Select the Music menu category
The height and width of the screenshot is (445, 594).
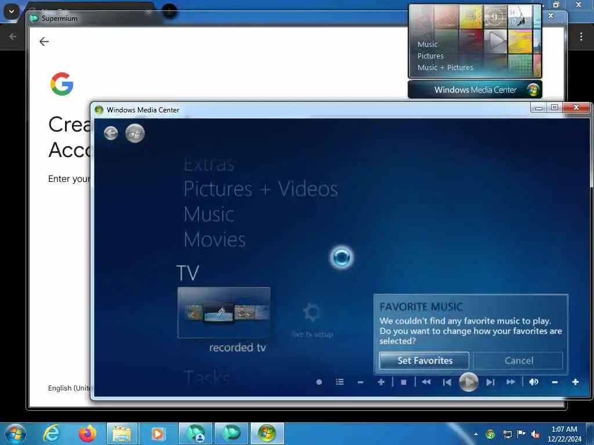tap(209, 214)
